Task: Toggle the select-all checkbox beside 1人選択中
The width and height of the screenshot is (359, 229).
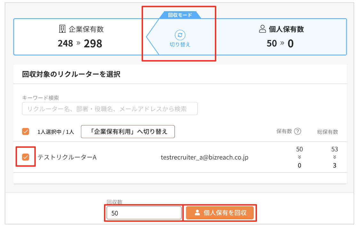Action: [x=26, y=131]
